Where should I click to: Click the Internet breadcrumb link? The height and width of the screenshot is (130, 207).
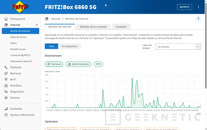55,19
